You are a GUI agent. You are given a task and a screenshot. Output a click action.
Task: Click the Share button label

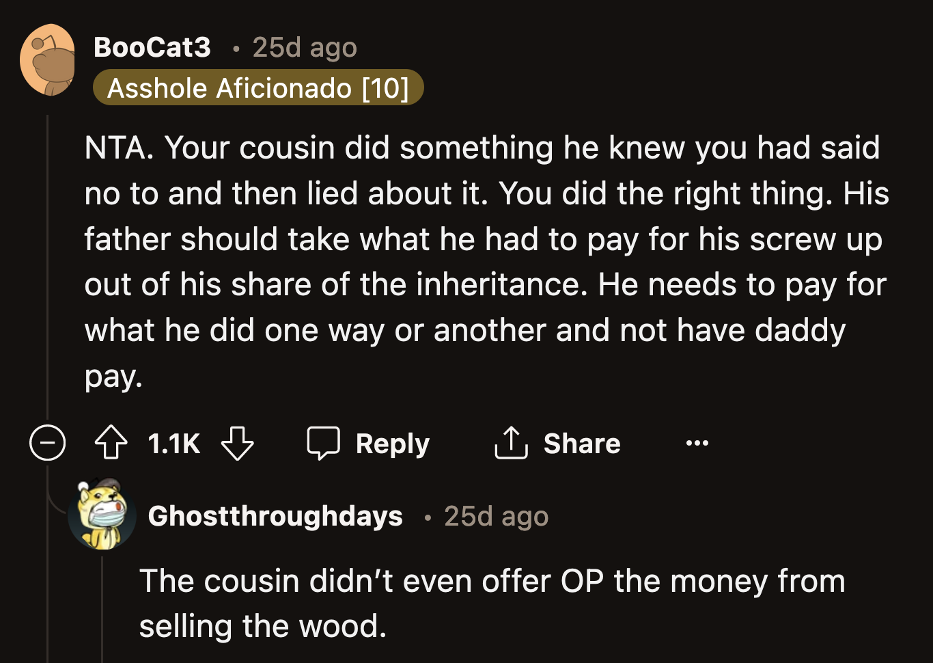pos(581,443)
